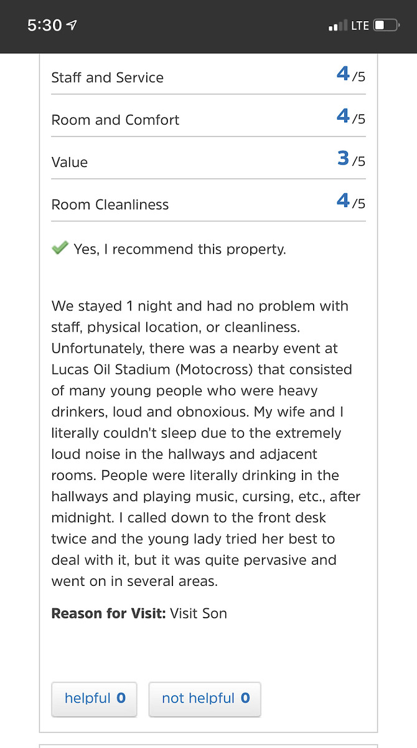The width and height of the screenshot is (417, 748).
Task: Click the green recommend checkmark icon
Action: [60, 248]
